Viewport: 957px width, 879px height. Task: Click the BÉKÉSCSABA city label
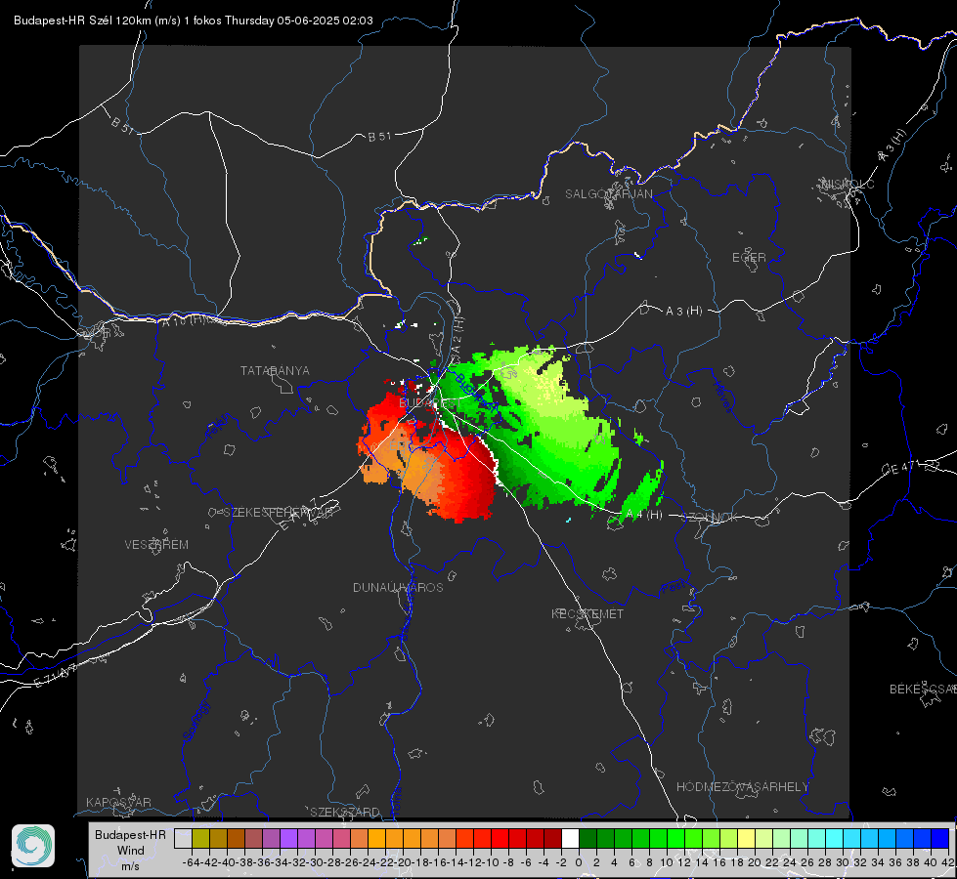(x=923, y=689)
